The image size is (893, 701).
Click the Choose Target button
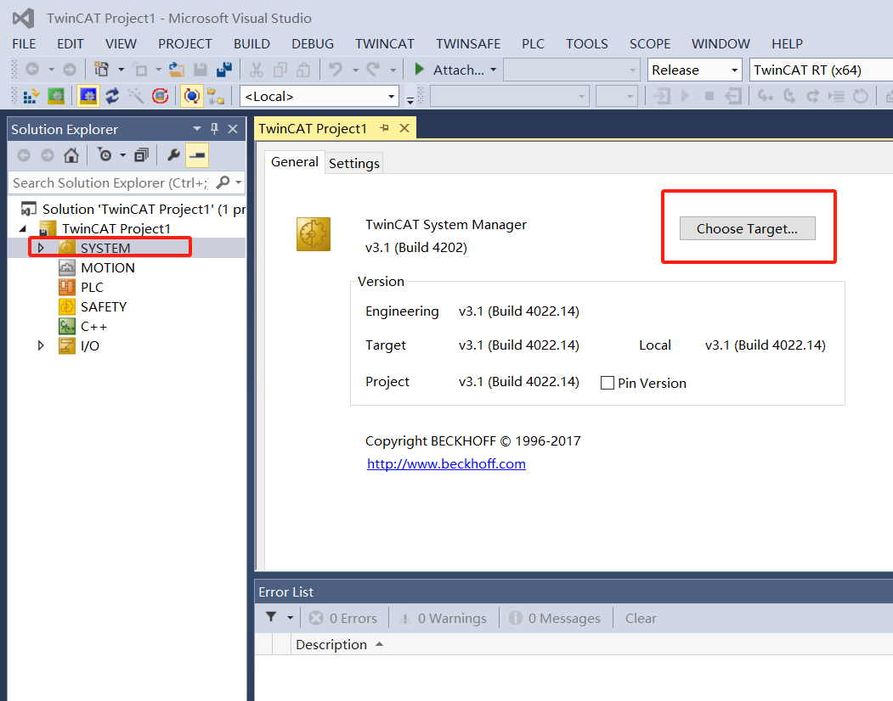click(x=747, y=228)
